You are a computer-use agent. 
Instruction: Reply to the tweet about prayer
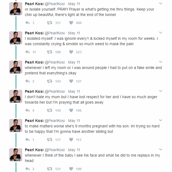pos(27,23)
